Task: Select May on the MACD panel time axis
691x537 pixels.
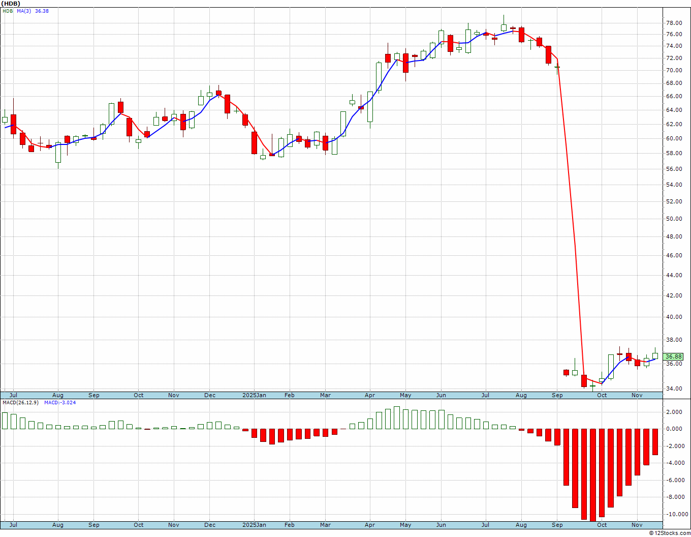Action: 405,525
